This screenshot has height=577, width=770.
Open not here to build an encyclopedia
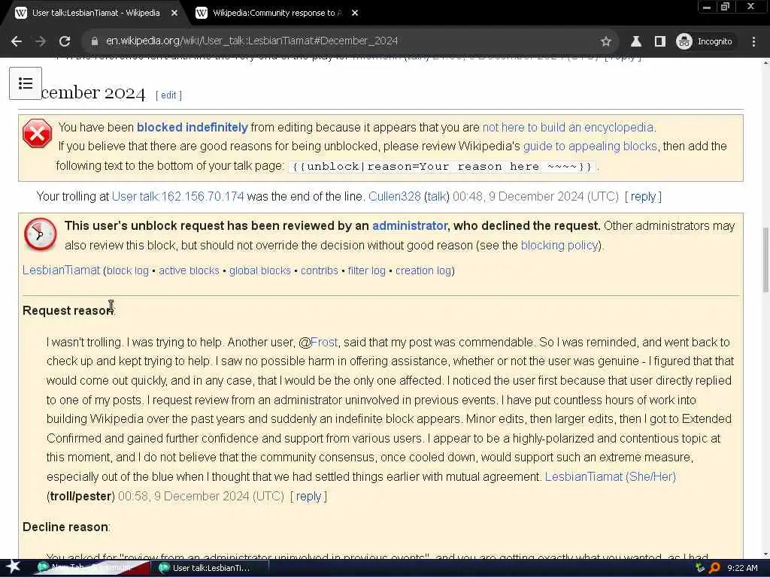568,128
